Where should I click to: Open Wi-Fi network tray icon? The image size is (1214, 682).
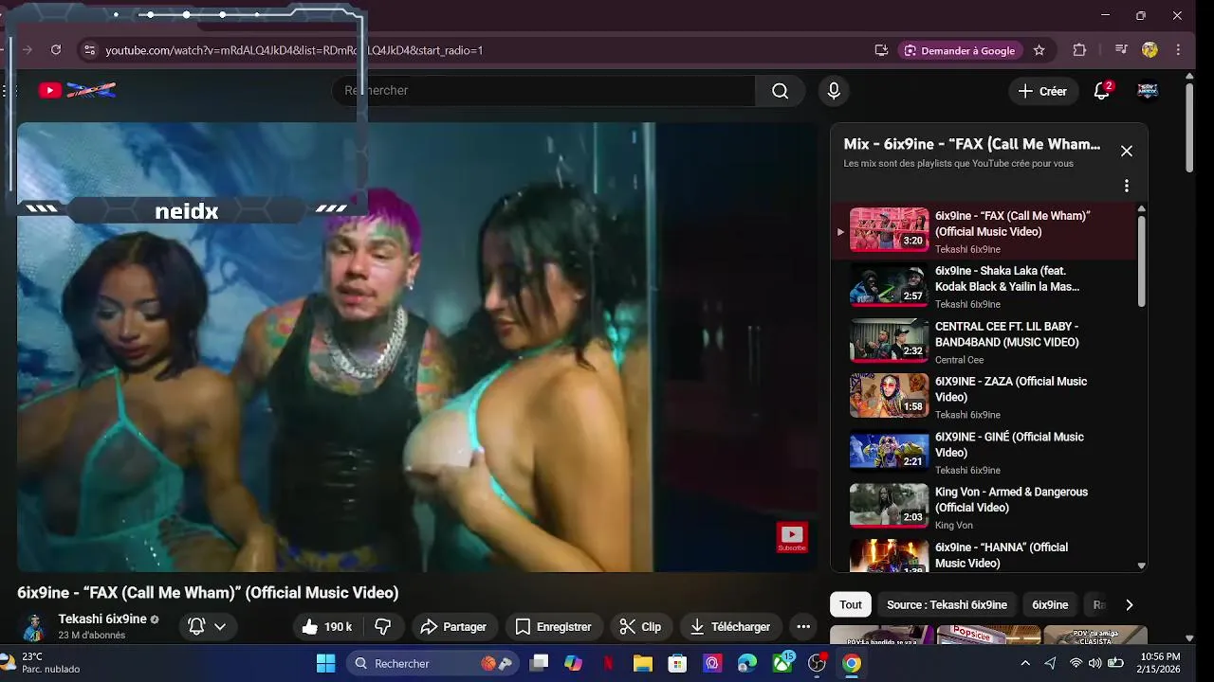tap(1076, 663)
